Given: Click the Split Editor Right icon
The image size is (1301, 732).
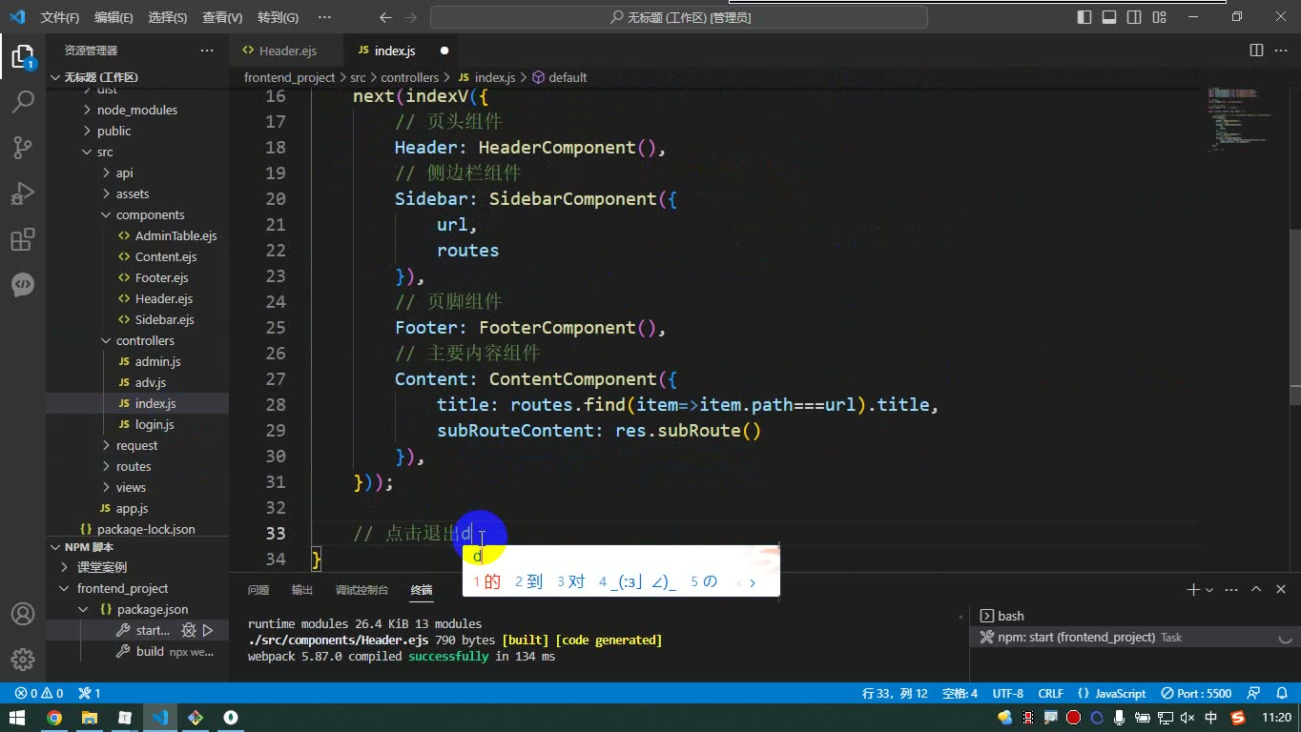Looking at the screenshot, I should [1256, 51].
